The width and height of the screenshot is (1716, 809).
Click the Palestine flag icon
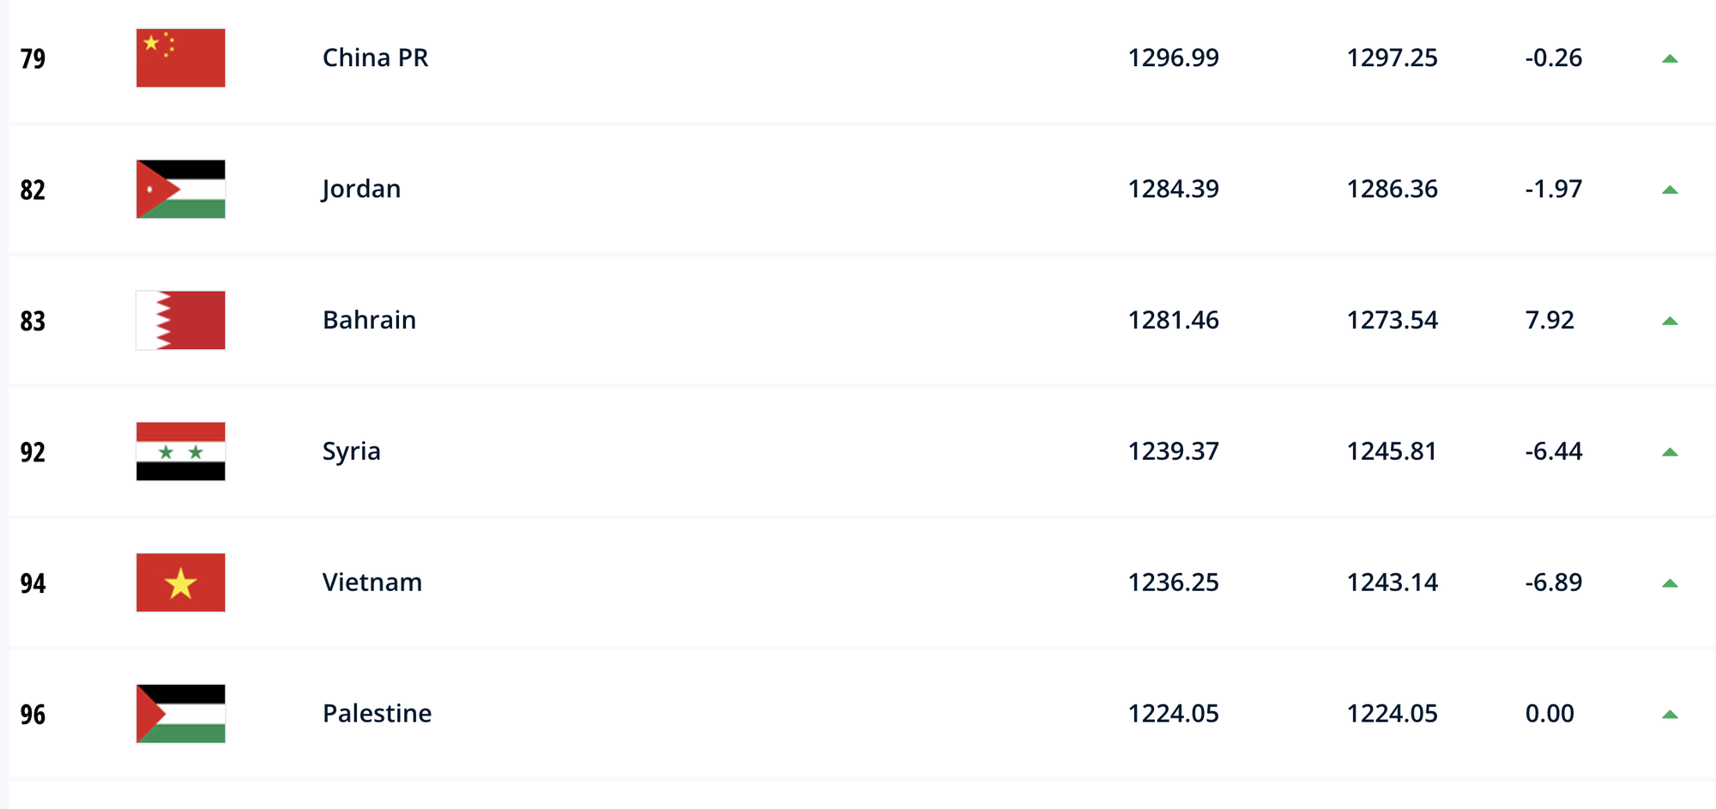click(x=180, y=713)
